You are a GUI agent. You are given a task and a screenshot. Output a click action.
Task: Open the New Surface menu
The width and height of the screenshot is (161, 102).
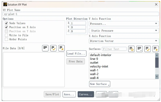coord(100,84)
